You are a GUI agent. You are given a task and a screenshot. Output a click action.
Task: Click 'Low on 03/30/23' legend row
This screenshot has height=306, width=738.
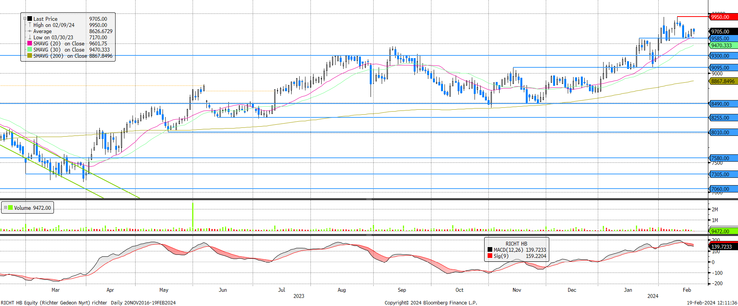(x=53, y=37)
